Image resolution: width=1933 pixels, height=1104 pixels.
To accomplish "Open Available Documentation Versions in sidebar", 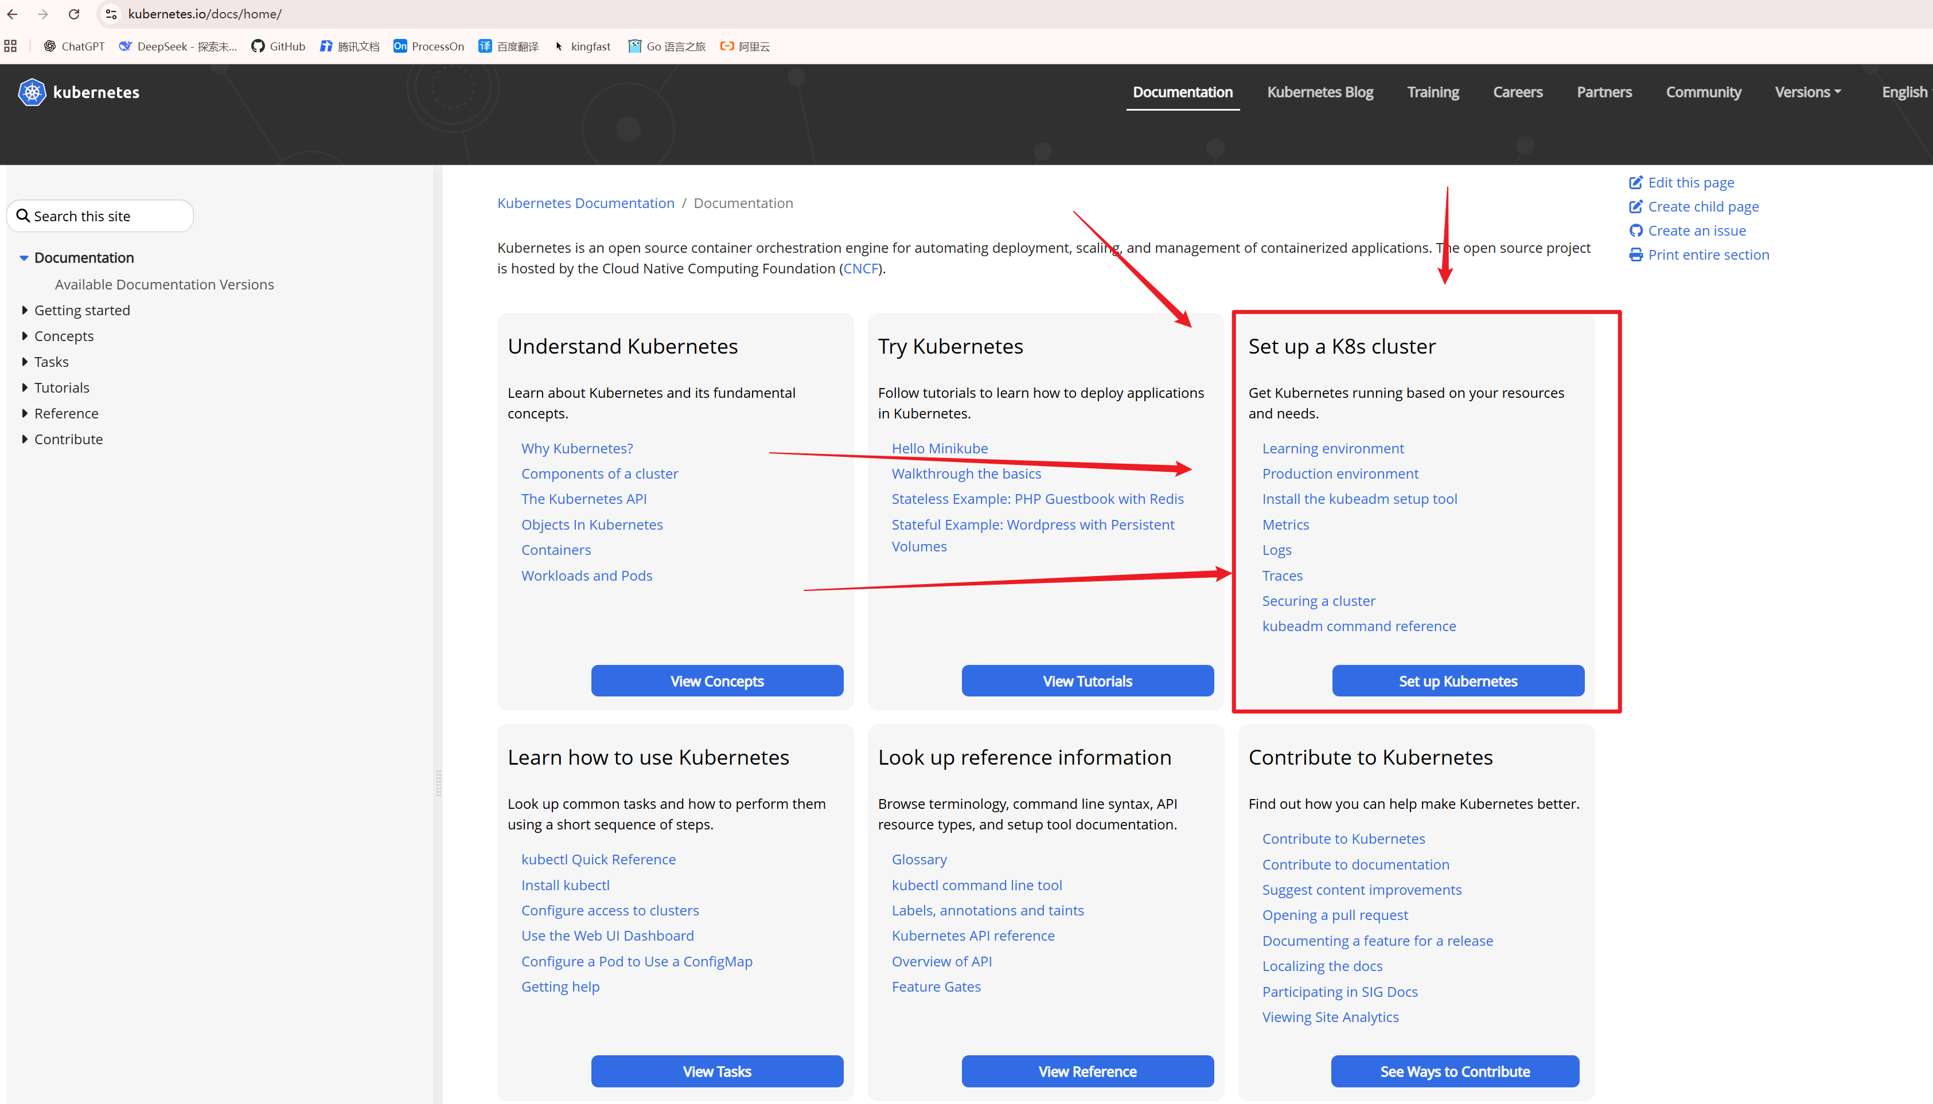I will [x=165, y=284].
